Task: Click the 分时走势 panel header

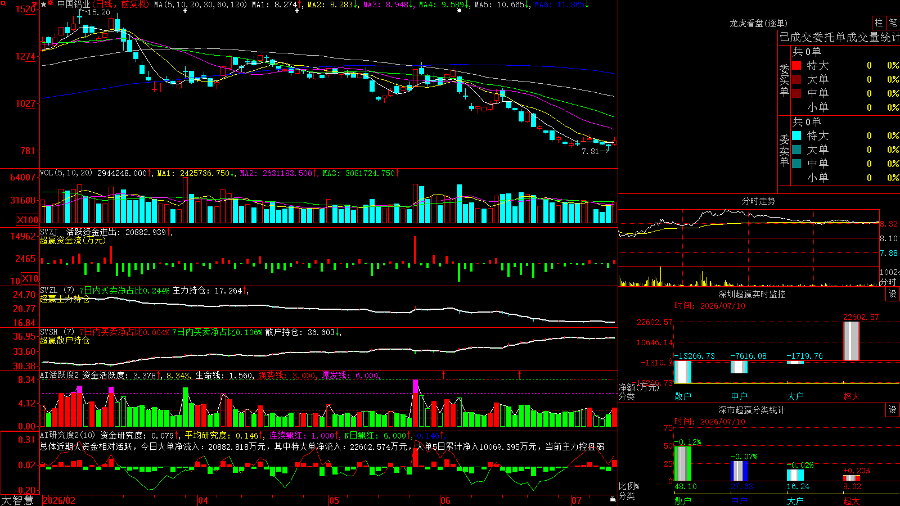Action: click(x=758, y=201)
